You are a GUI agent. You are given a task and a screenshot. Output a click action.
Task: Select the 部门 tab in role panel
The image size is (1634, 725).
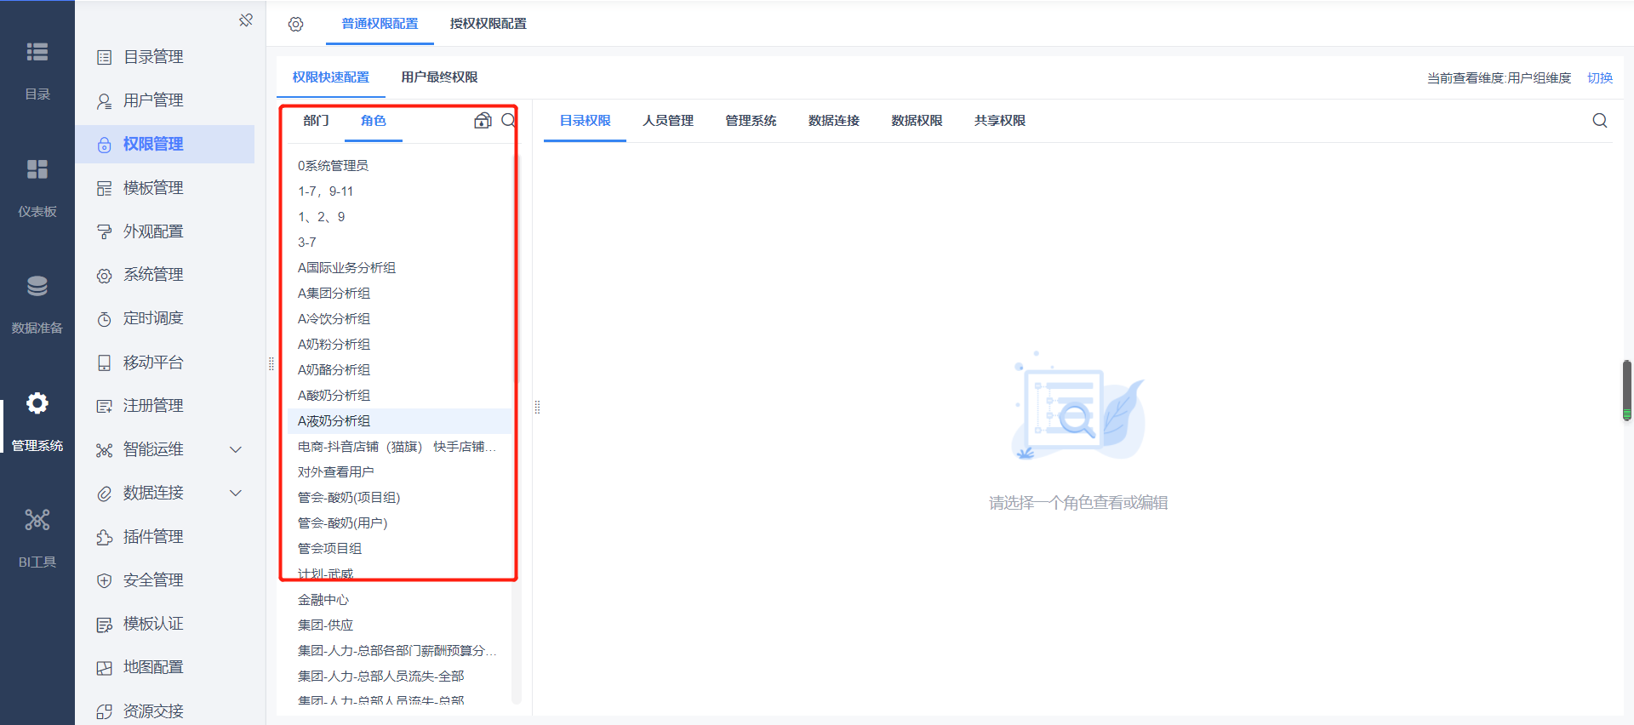316,121
